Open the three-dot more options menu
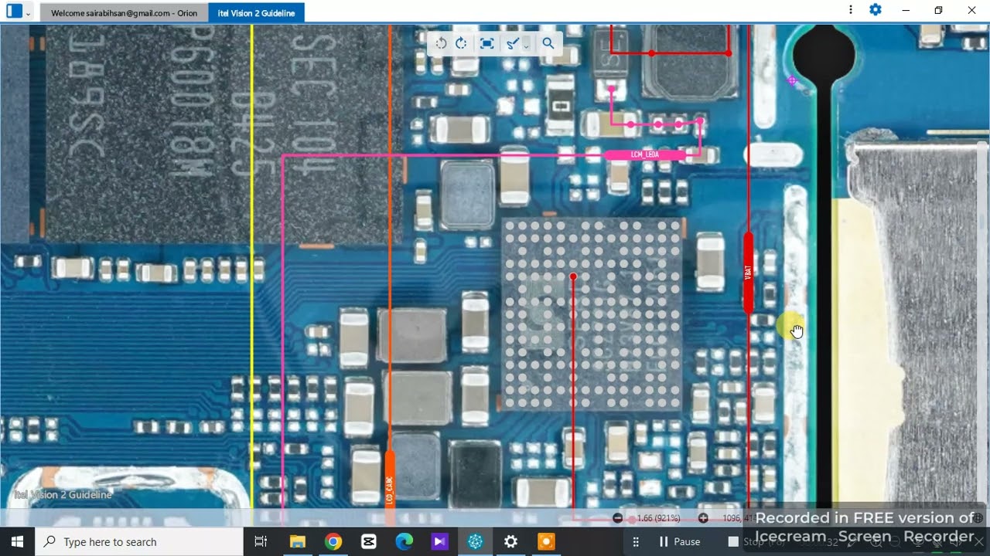Screen dimensions: 990x556 pyautogui.click(x=851, y=10)
